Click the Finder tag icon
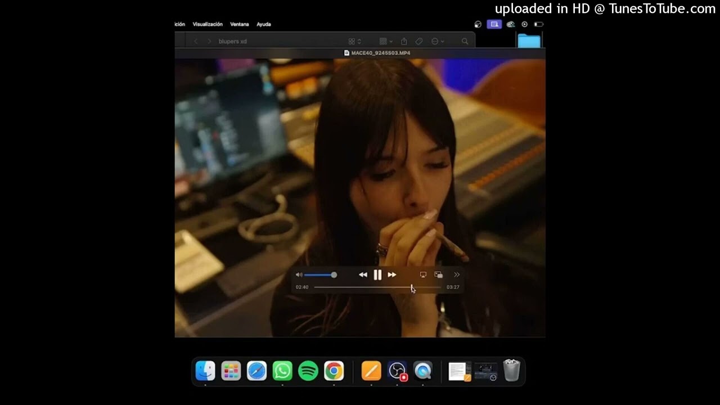This screenshot has width=720, height=405. tap(419, 41)
